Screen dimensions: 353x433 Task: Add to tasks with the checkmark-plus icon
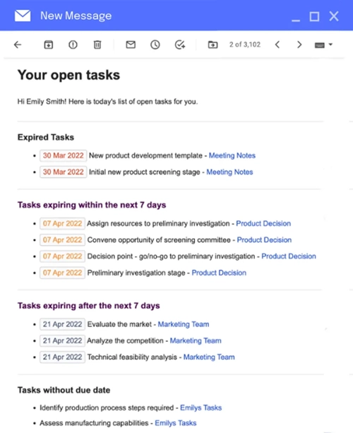click(x=180, y=45)
